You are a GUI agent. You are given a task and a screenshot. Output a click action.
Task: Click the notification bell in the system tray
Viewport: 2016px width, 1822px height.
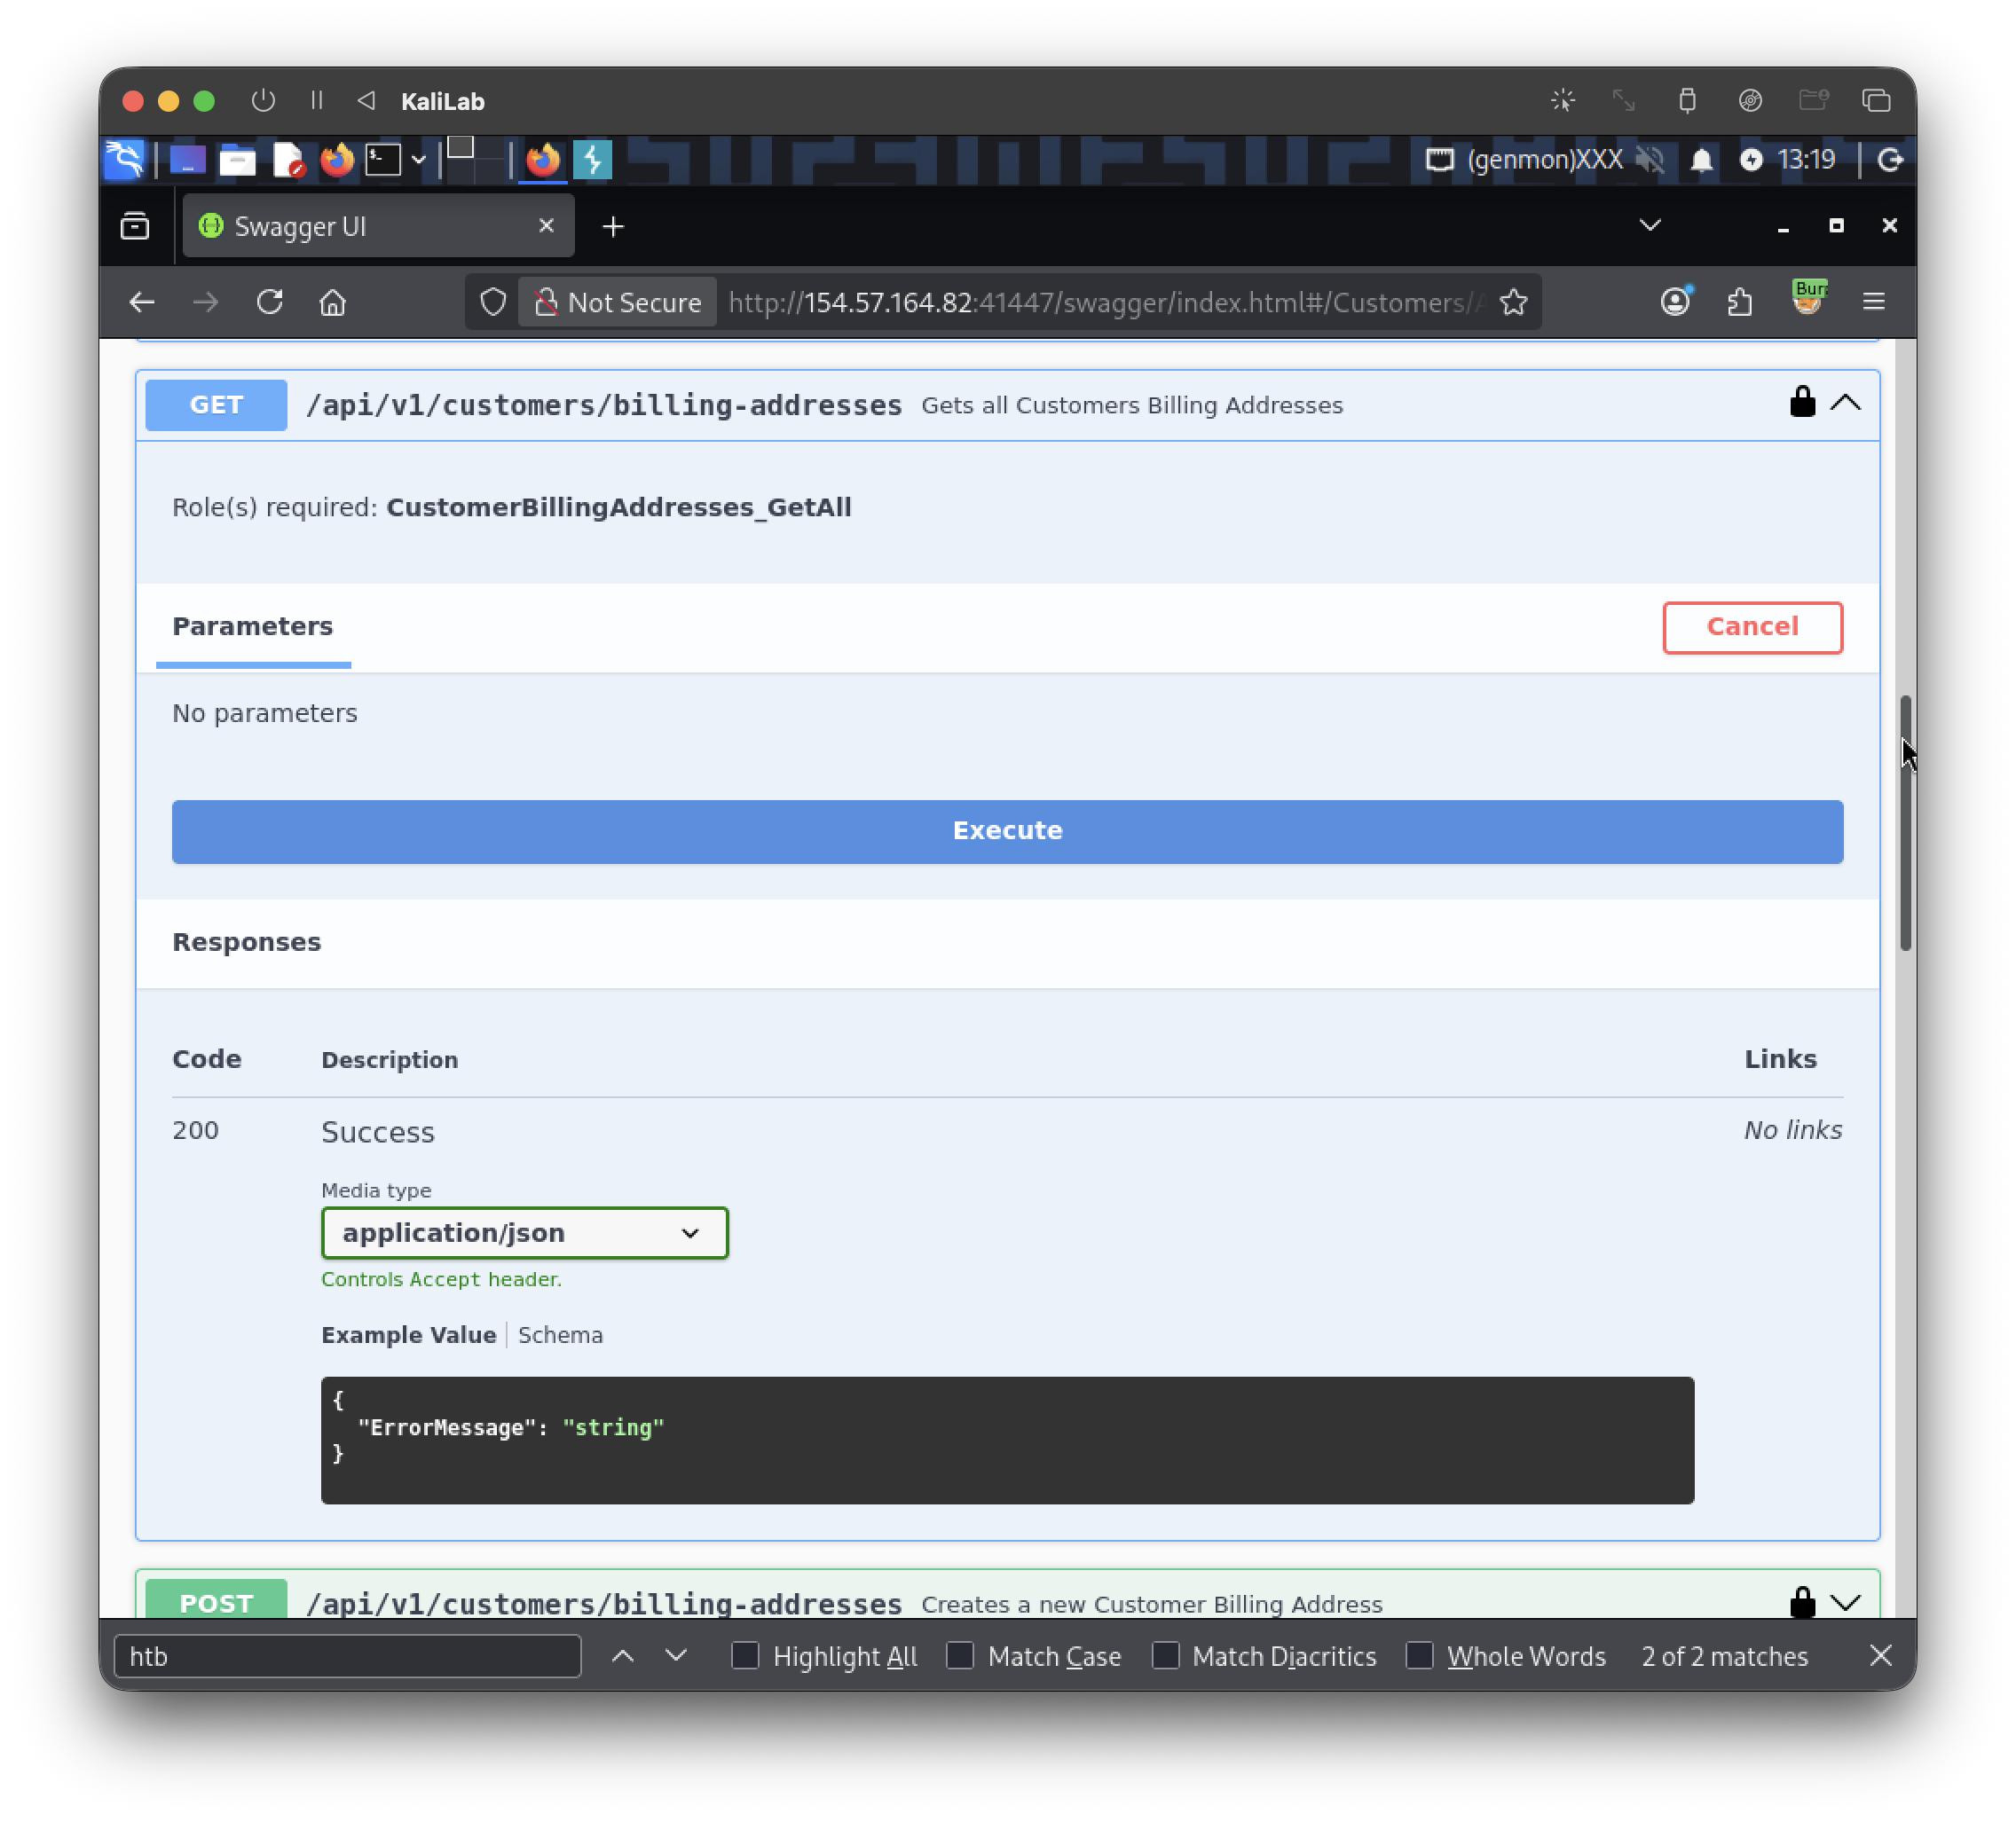point(1701,160)
